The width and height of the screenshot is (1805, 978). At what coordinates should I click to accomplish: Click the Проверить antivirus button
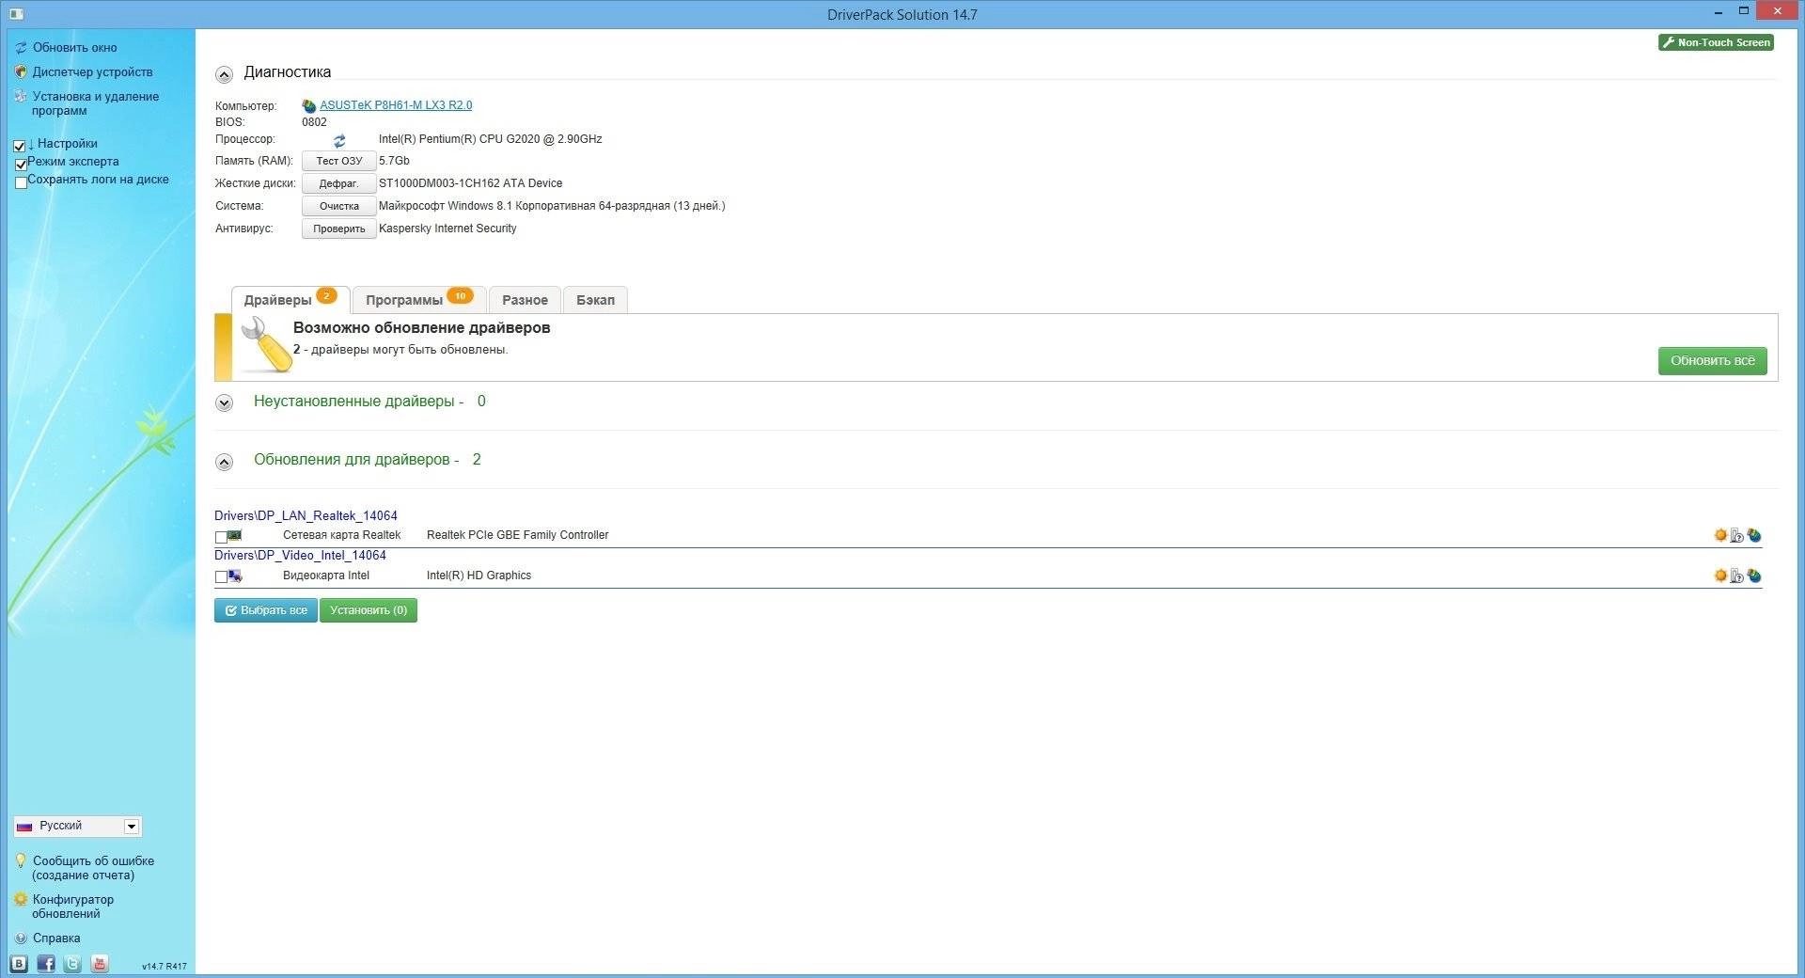point(338,229)
